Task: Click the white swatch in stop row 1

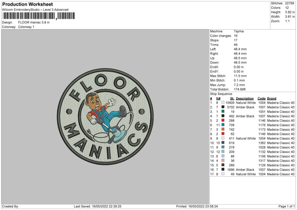Action: point(223,103)
